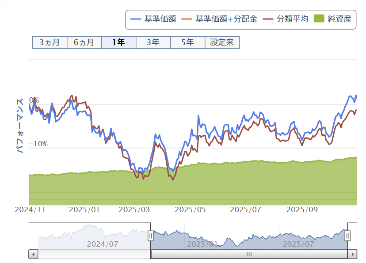366x263 pixels.
Task: Click the navigator's right range handle
Action: coord(347,236)
